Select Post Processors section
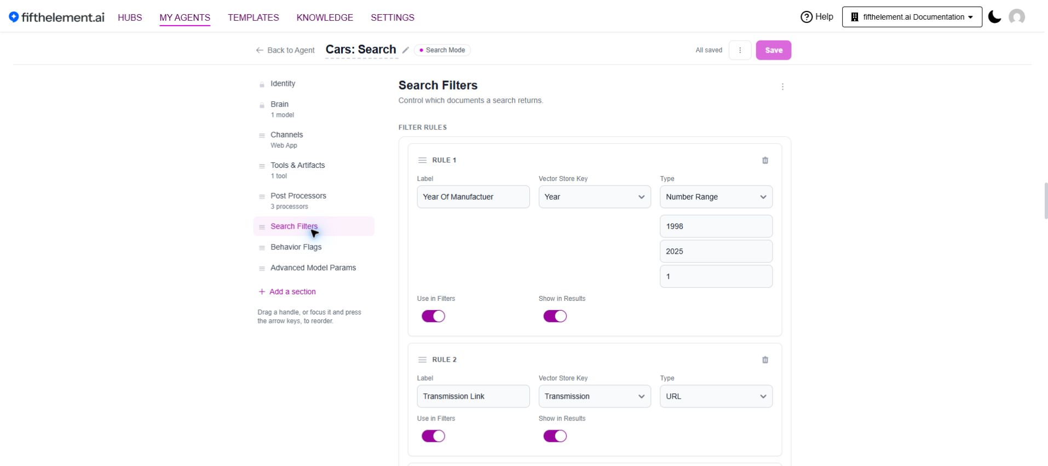The height and width of the screenshot is (466, 1048). [x=314, y=201]
